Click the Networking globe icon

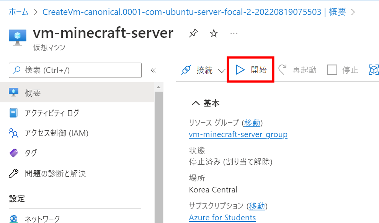tap(13, 219)
